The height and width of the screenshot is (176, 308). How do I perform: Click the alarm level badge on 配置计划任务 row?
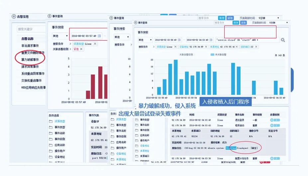(x=275, y=158)
